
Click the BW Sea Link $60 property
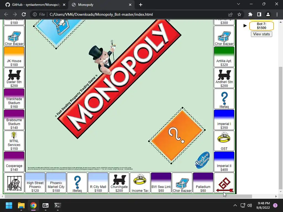(x=161, y=183)
